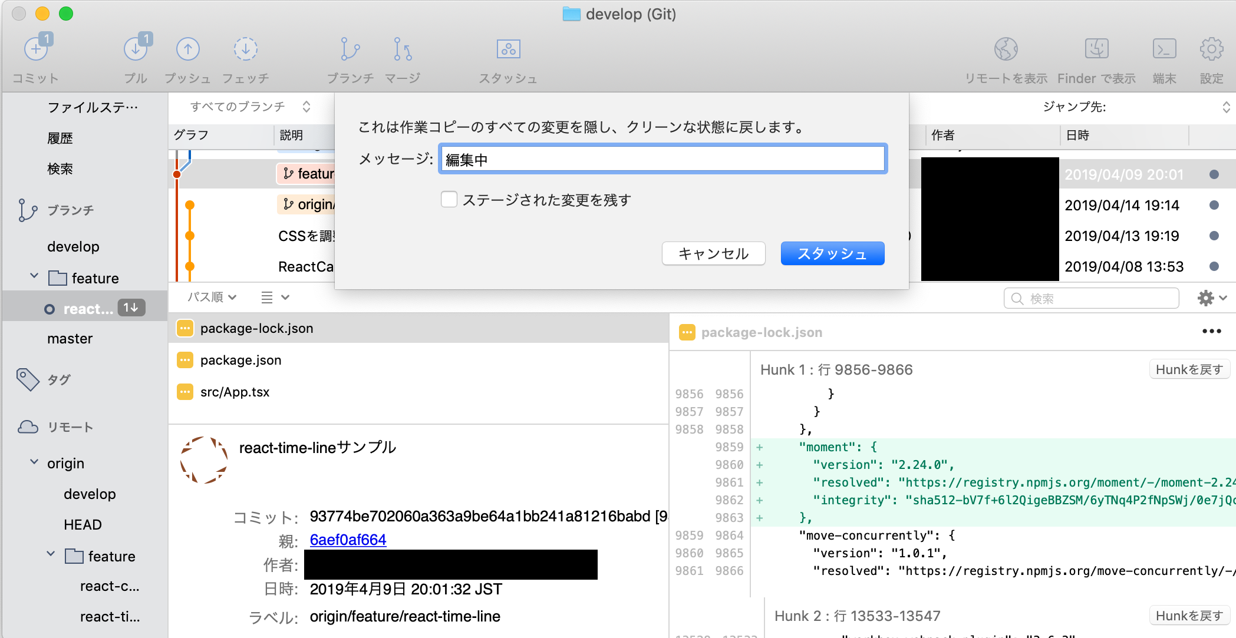
Task: Collapse the feature branch group in sidebar
Action: click(34, 275)
